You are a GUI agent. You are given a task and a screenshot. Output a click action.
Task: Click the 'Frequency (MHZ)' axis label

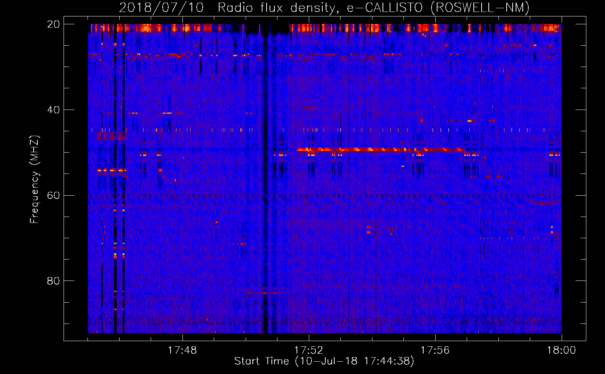click(34, 180)
